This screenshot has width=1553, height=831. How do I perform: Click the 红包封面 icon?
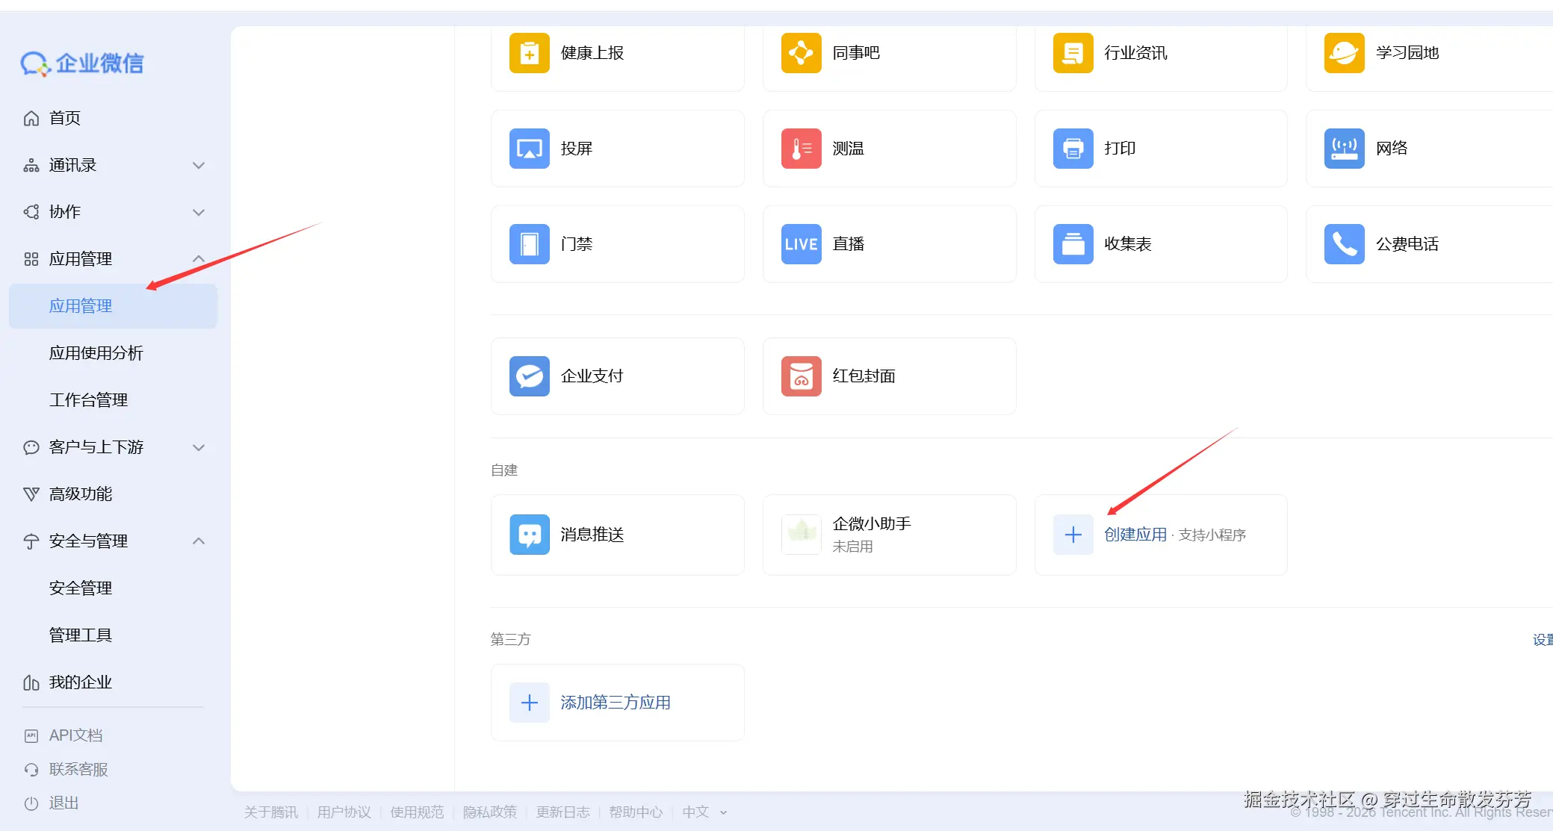(801, 376)
